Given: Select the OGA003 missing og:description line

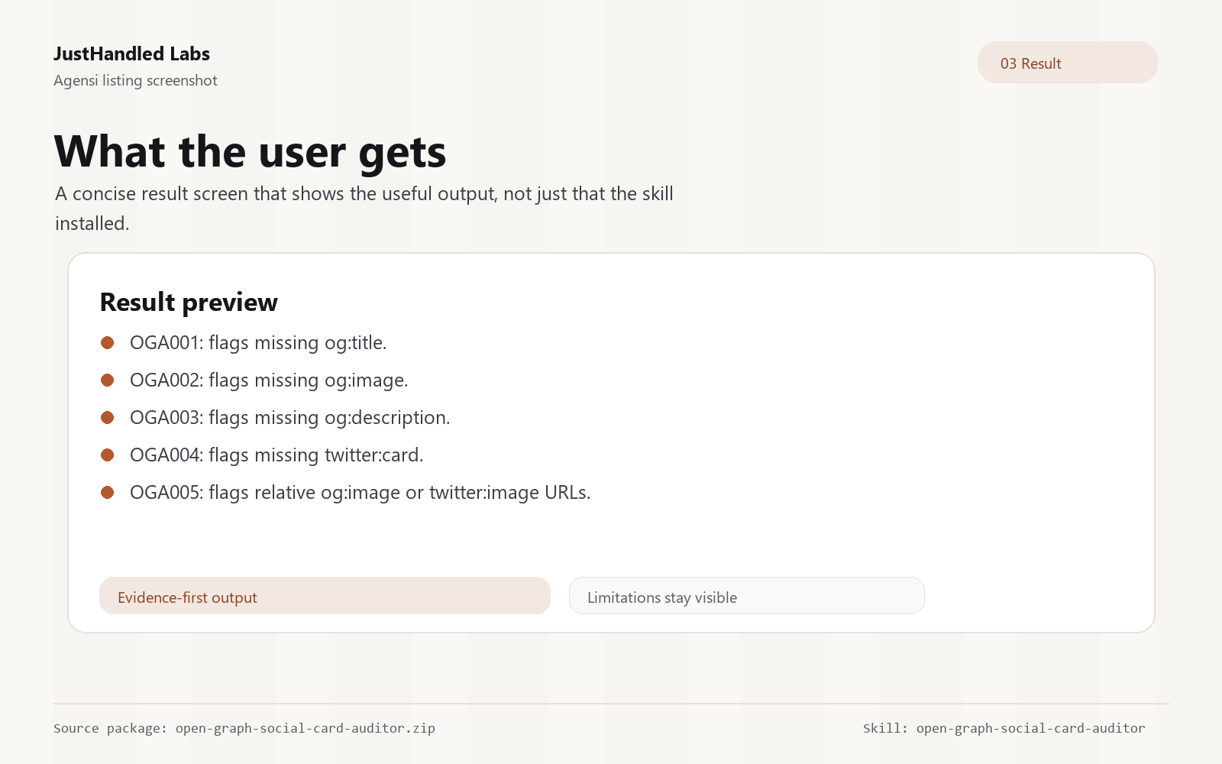Looking at the screenshot, I should (x=290, y=418).
